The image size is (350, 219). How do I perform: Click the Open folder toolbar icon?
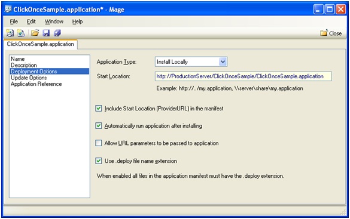click(35, 33)
